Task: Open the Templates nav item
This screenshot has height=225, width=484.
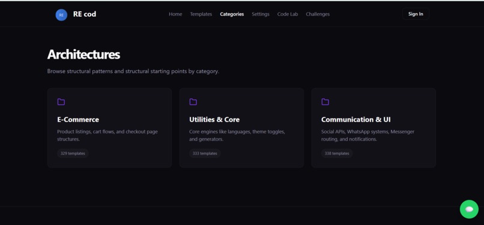Action: point(201,14)
